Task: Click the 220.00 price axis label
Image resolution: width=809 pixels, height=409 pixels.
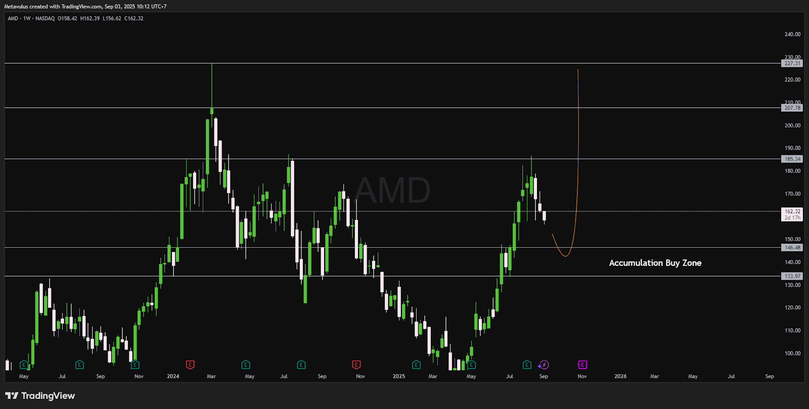Action: pyautogui.click(x=792, y=80)
